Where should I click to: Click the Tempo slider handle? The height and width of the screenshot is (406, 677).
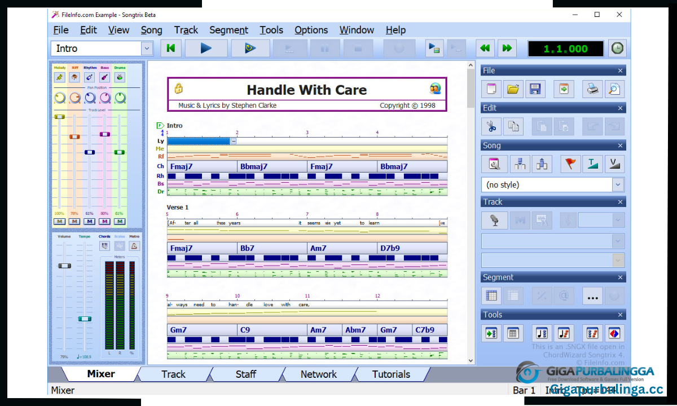pyautogui.click(x=85, y=319)
